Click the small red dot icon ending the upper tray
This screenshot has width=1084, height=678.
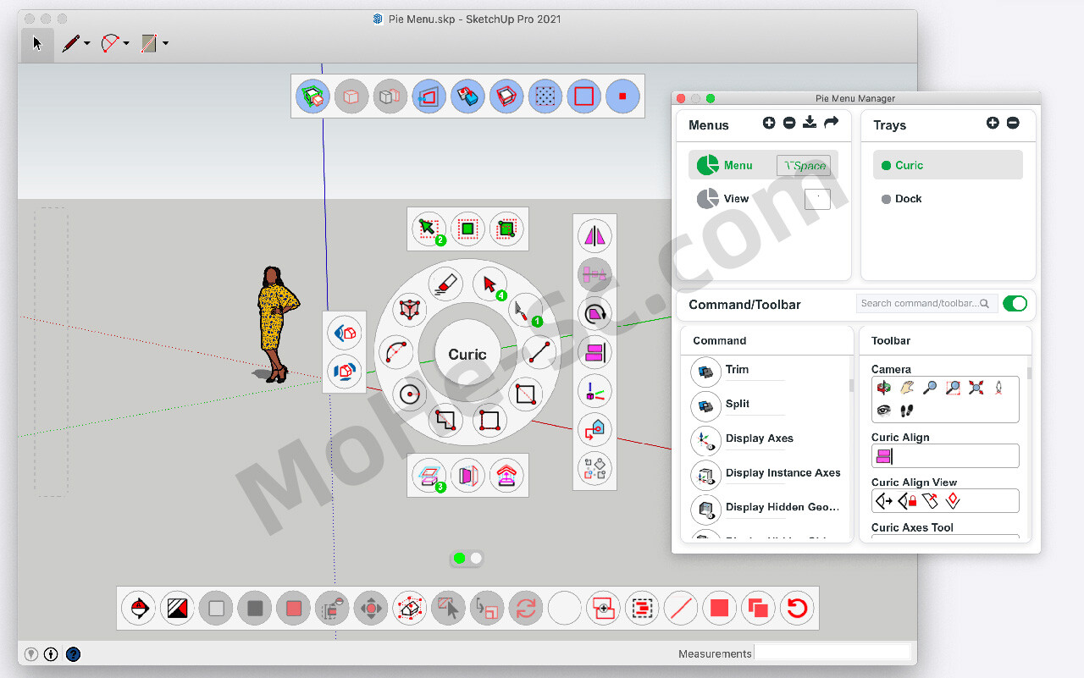(x=622, y=96)
